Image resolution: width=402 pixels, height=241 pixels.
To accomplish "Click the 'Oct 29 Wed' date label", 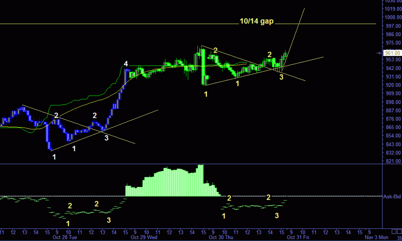I will point(144,237).
